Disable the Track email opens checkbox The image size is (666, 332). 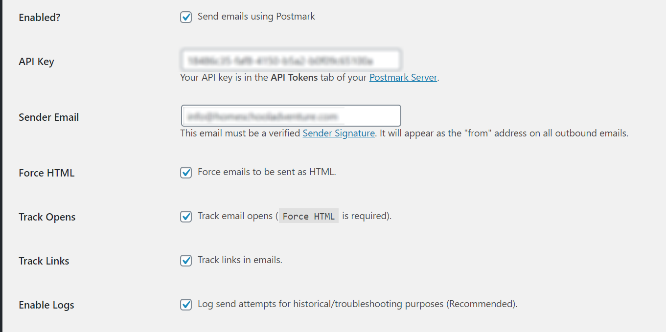click(186, 217)
